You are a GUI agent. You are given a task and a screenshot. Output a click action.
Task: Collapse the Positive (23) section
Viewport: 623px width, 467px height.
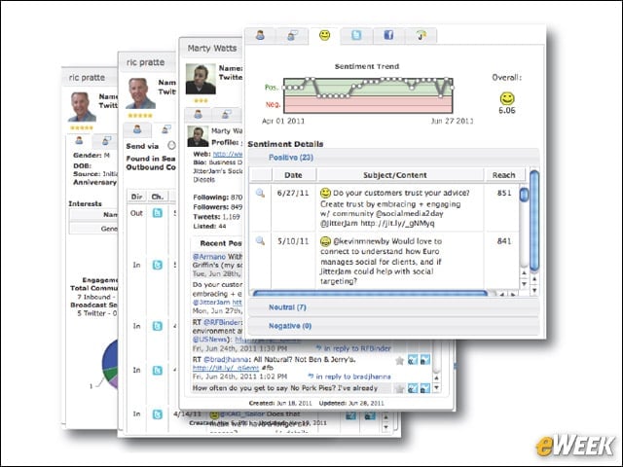pos(393,158)
